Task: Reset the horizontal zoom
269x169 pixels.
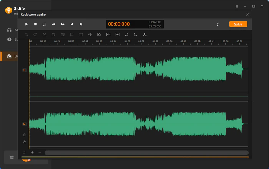Action: [24, 152]
